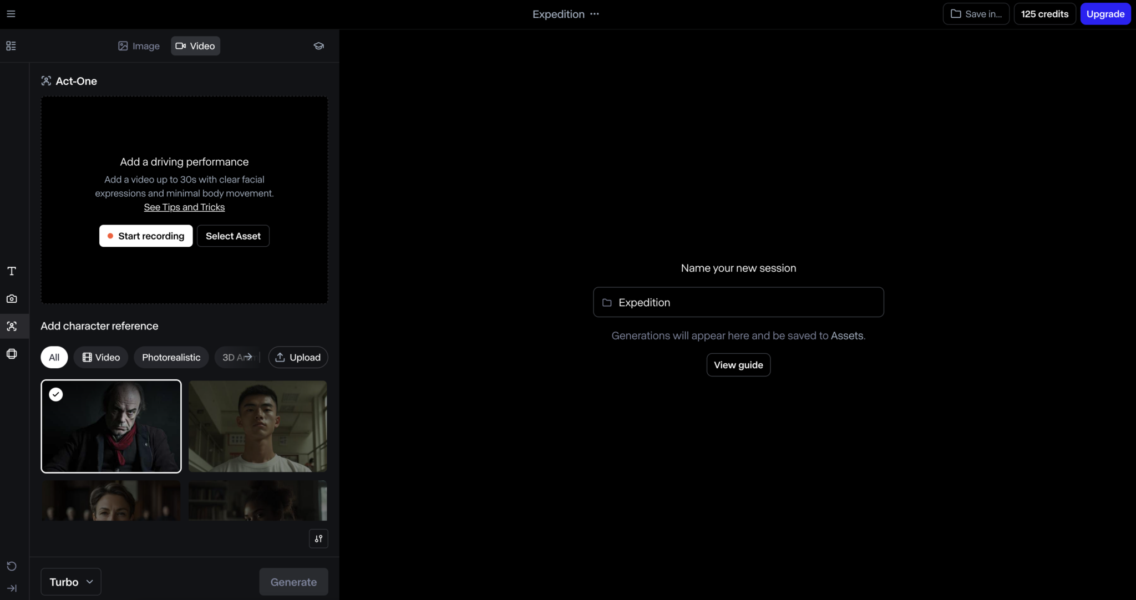Select the Text tool in the sidebar
The height and width of the screenshot is (600, 1136).
(11, 271)
